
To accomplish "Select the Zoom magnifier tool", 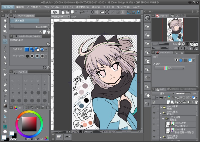I will click(x=5, y=21).
